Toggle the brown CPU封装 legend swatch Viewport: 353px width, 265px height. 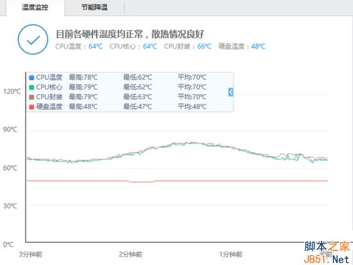pyautogui.click(x=31, y=97)
